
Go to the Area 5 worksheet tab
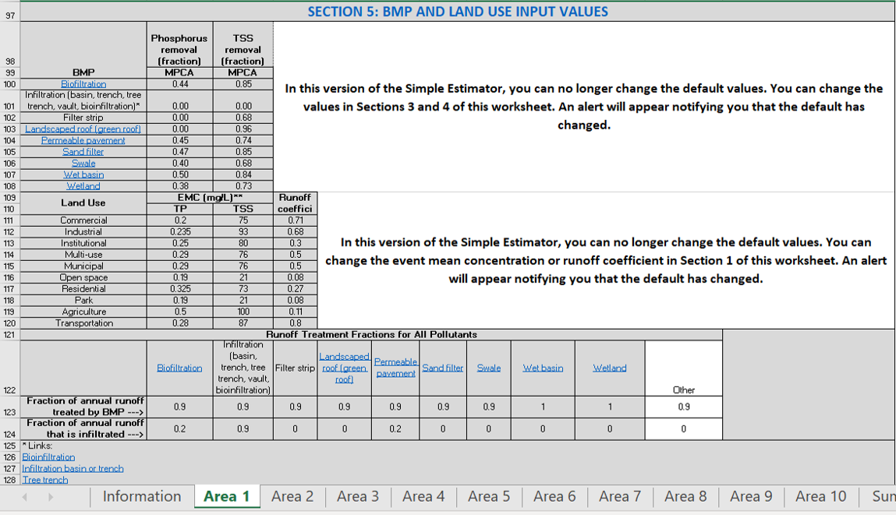pos(488,496)
